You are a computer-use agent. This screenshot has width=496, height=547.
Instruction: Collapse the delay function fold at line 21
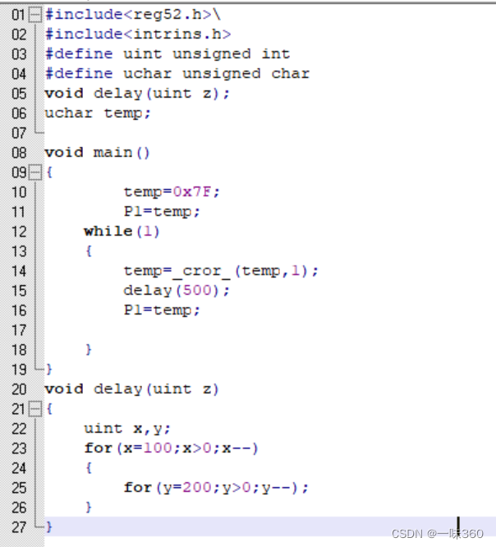pos(34,409)
